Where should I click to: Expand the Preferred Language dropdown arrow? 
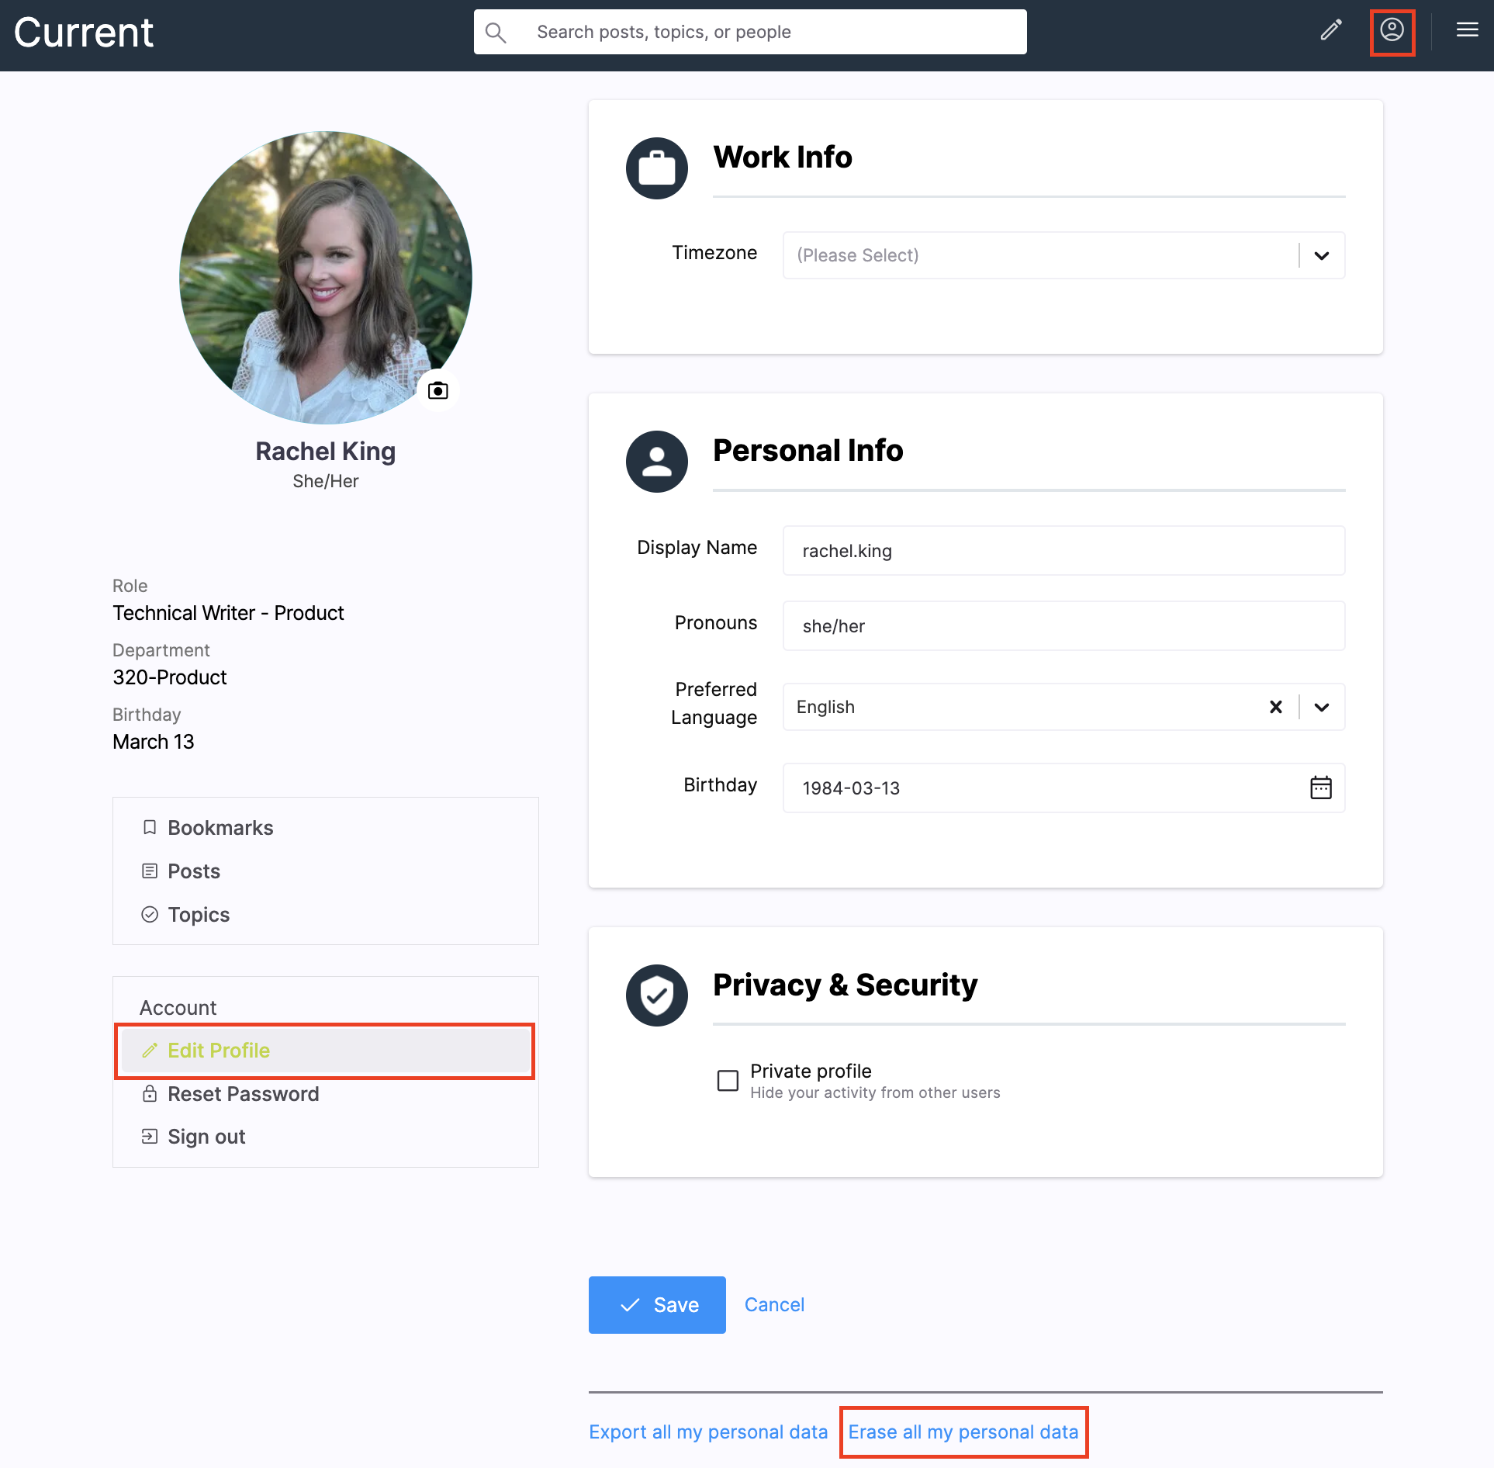(x=1322, y=707)
